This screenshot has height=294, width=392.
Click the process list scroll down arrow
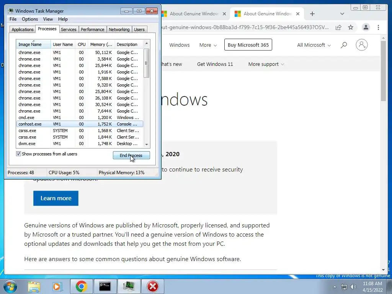click(x=147, y=144)
